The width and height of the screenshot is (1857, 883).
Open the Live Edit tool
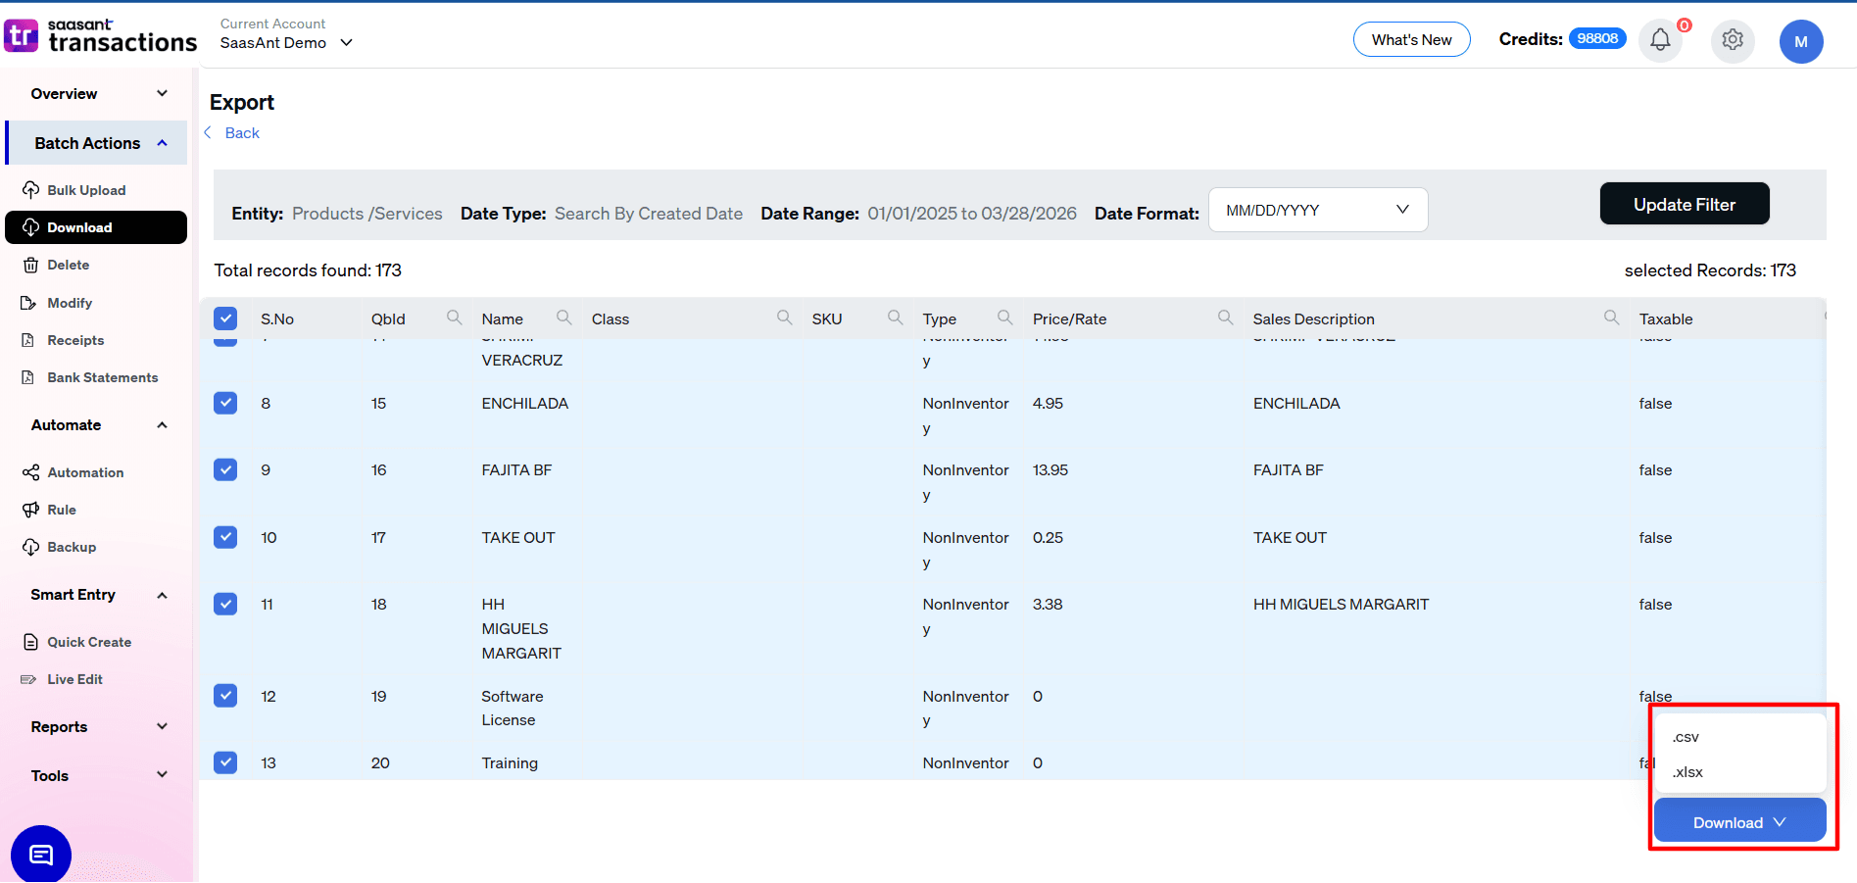[x=74, y=678]
